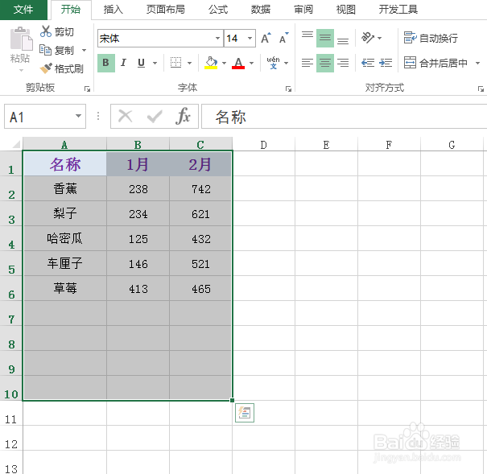Switch to the 视图 tab

point(345,10)
